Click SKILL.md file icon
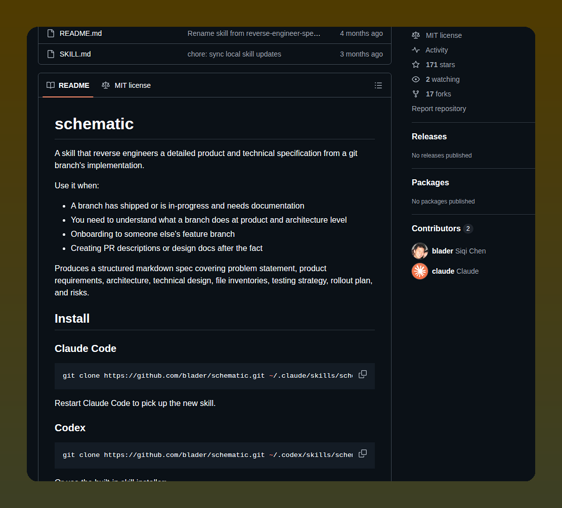Image resolution: width=562 pixels, height=508 pixels. coord(51,54)
